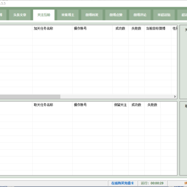Open the 微博评论 tab
Viewport: 187px width, 187px height.
[140, 15]
